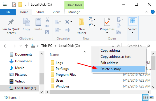Expand the chevron after This PC
Image resolution: width=156 pixels, height=101 pixels.
click(x=55, y=46)
